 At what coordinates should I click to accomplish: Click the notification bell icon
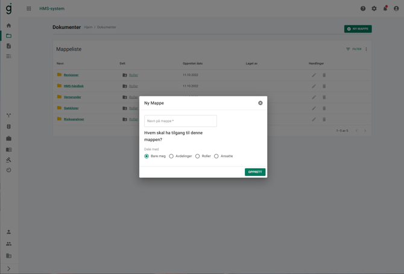point(385,8)
